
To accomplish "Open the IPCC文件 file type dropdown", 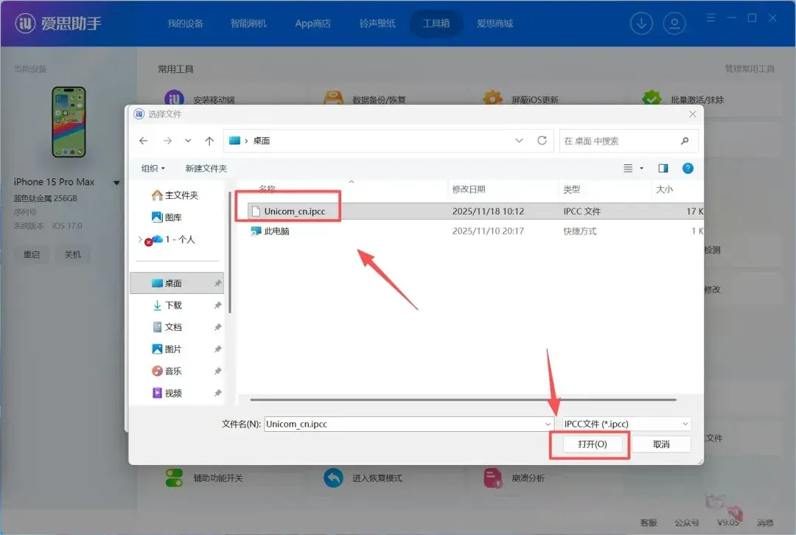I will pos(626,424).
